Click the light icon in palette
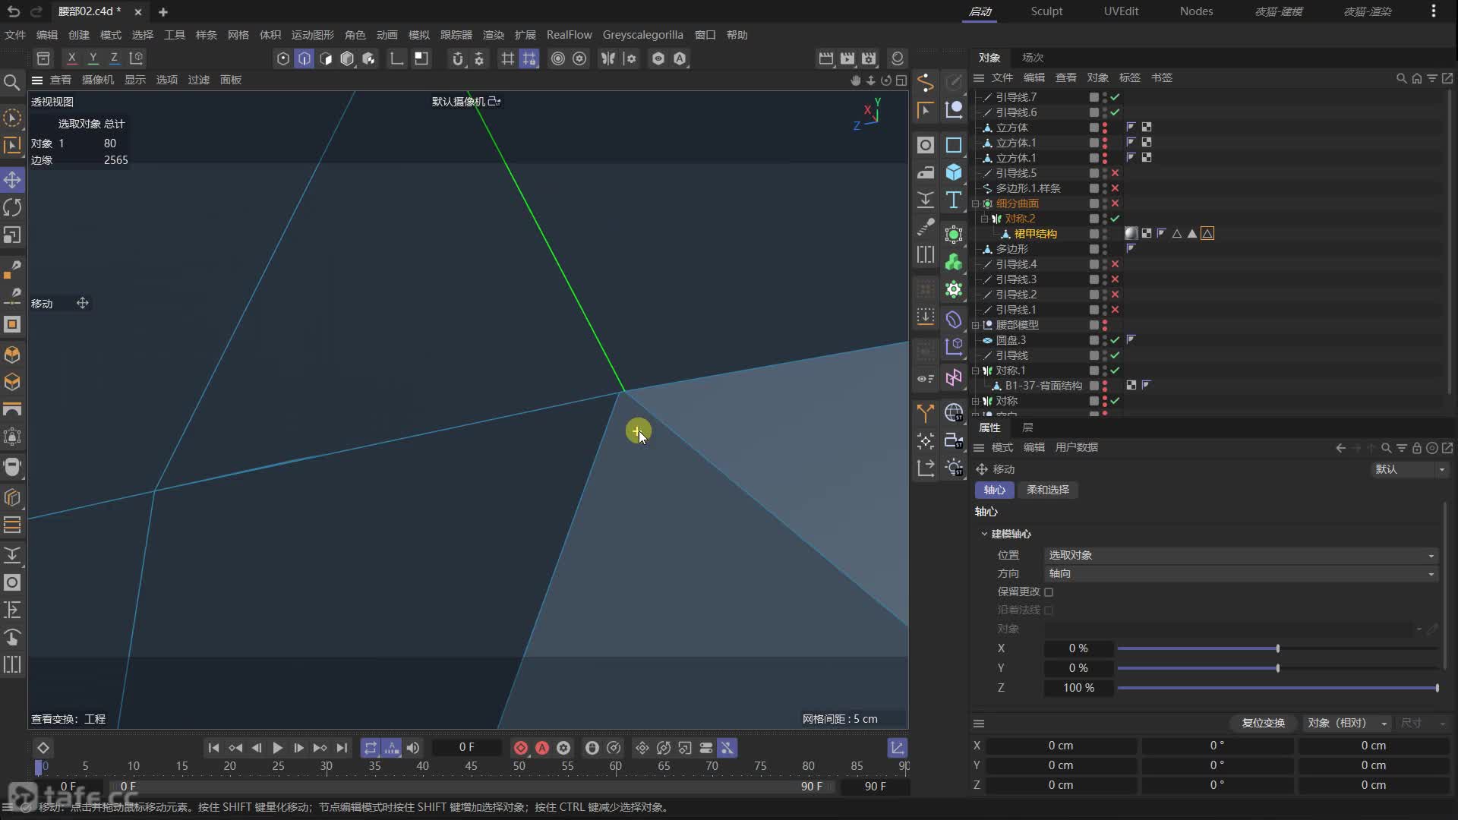Viewport: 1458px width, 820px height. (x=954, y=468)
